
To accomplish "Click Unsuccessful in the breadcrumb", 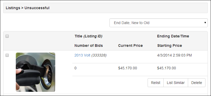I will (x=37, y=8).
